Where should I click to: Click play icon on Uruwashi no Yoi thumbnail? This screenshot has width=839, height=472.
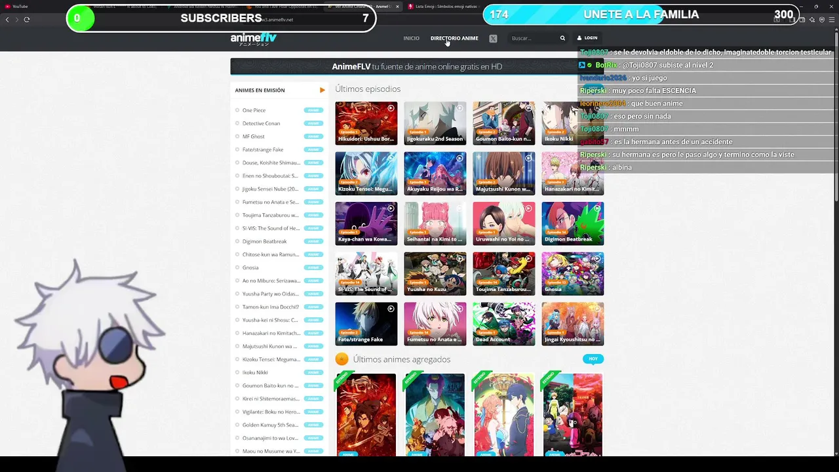pyautogui.click(x=528, y=208)
